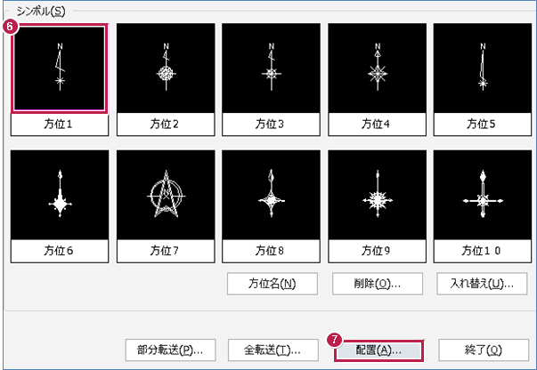
Task: Open the 入れ替え(U)... swap dialog
Action: tap(482, 284)
